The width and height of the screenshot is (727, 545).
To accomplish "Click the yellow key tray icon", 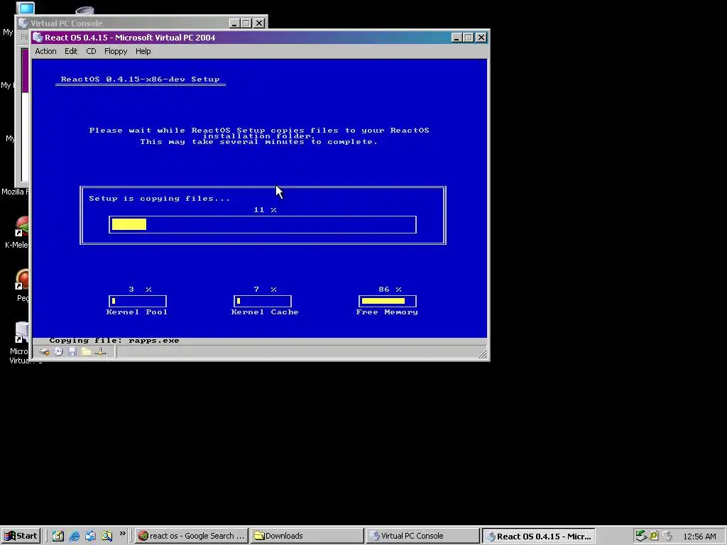I will click(654, 536).
